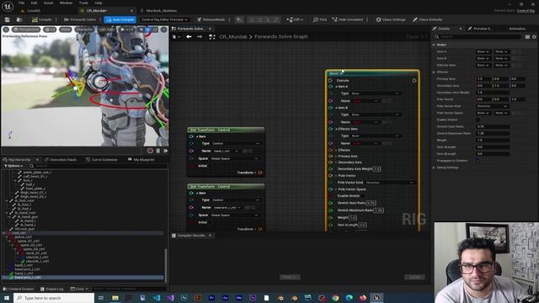Pause the viewport preview

coord(158,151)
